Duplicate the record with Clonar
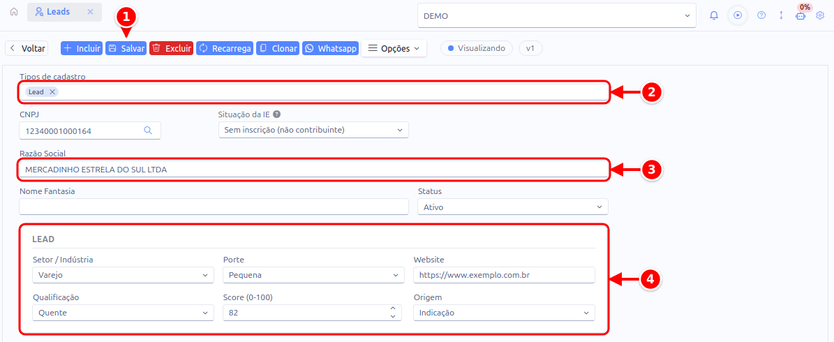Image resolution: width=834 pixels, height=342 pixels. coord(278,48)
